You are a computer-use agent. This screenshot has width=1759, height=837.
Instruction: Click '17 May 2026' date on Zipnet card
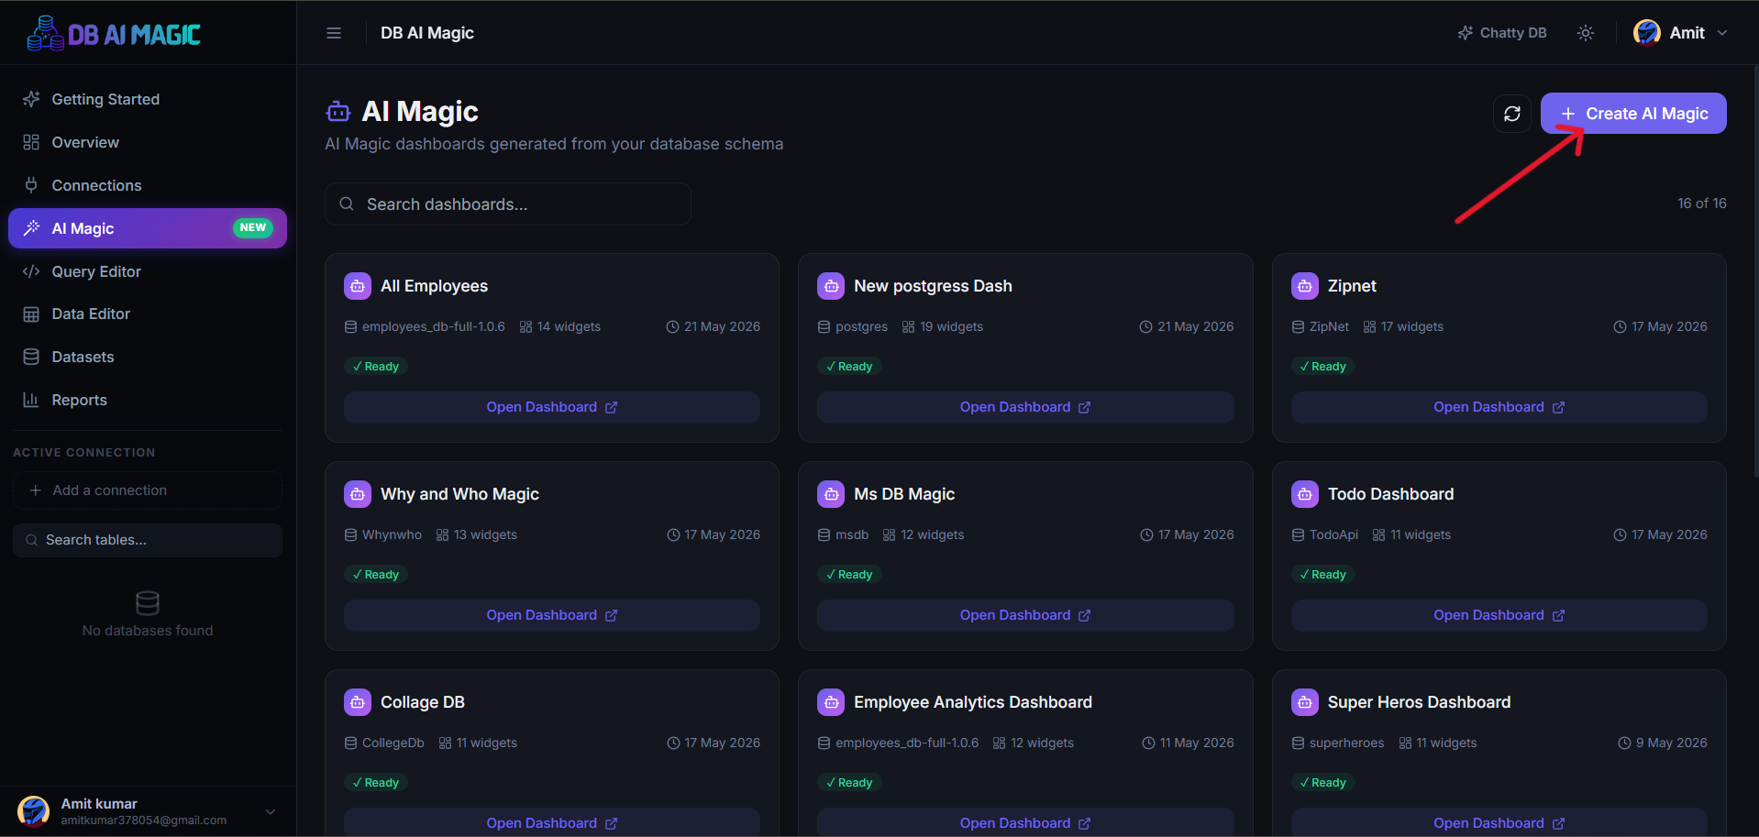(1669, 326)
